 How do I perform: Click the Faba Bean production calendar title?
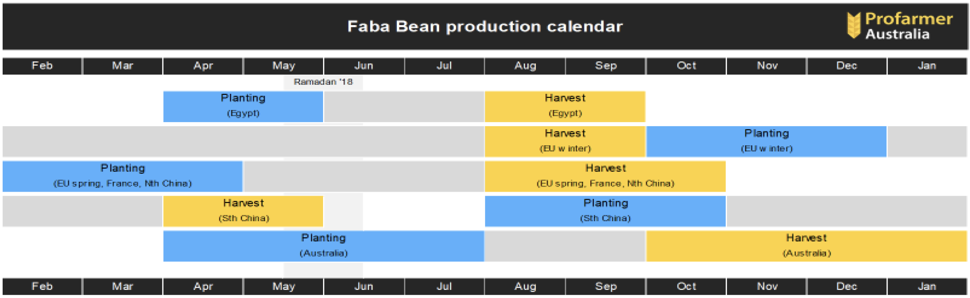coord(485,26)
